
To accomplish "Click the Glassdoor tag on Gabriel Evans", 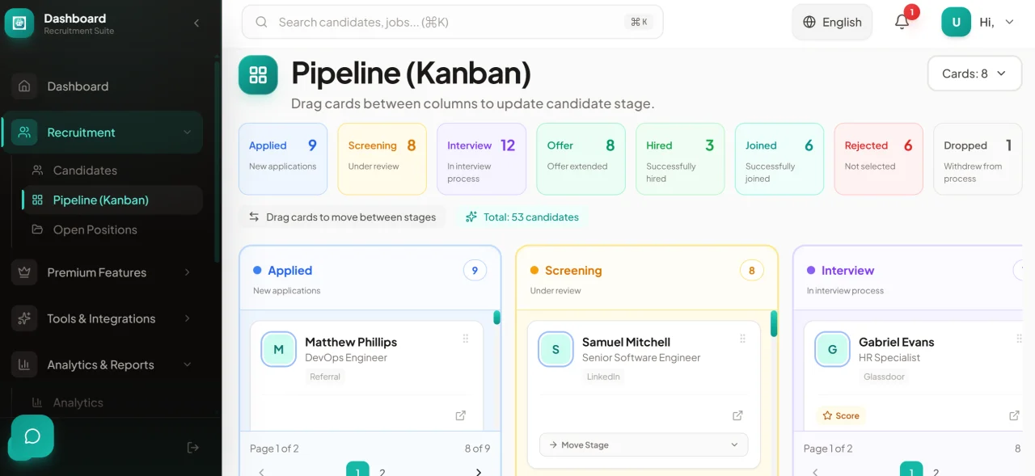I will [884, 377].
